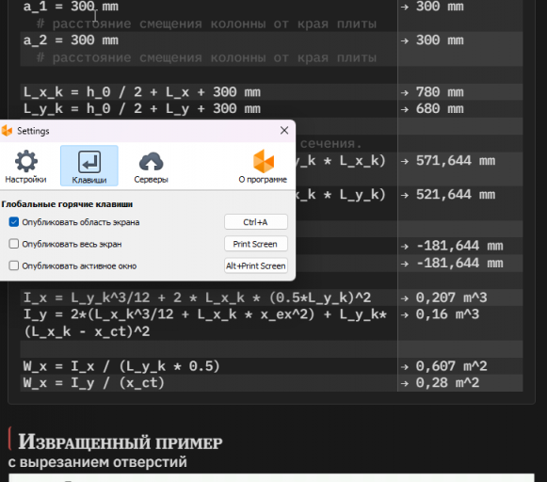Enable Опубликовать весь экран checkbox

(x=14, y=244)
